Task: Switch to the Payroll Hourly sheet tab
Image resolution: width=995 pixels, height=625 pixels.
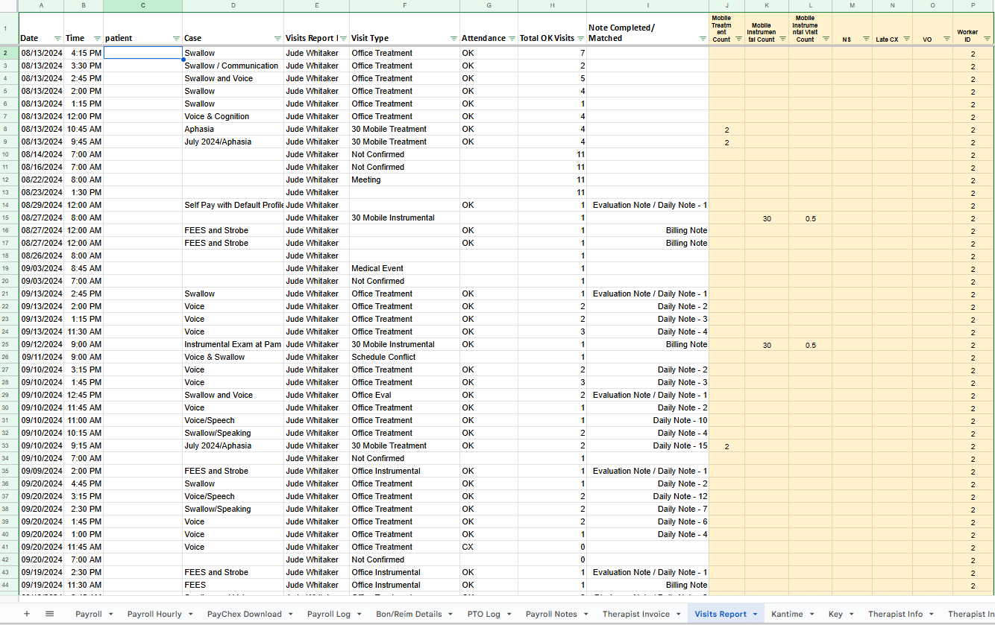Action: tap(154, 615)
